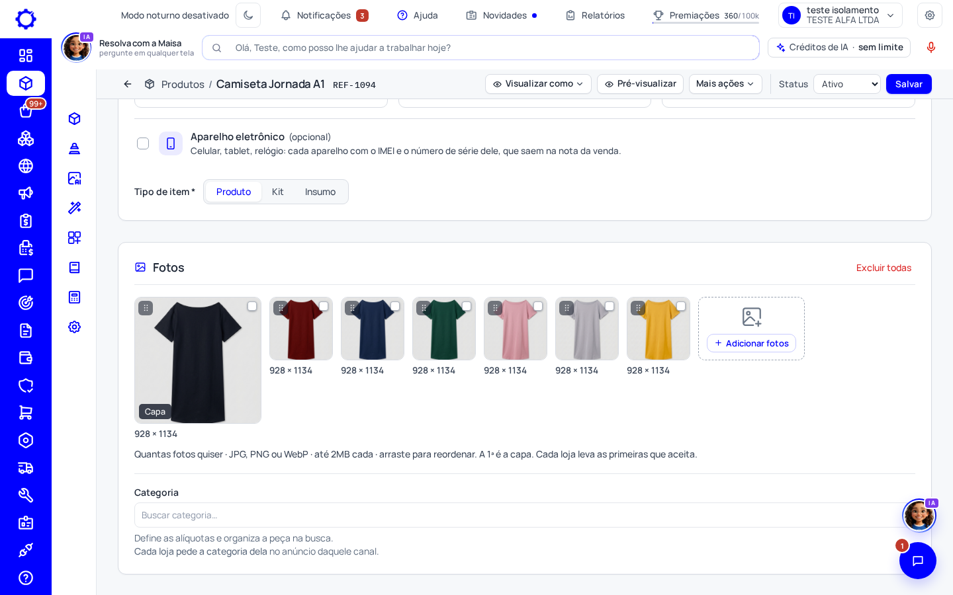
Task: Click the back arrow next to Produtos
Action: [128, 84]
